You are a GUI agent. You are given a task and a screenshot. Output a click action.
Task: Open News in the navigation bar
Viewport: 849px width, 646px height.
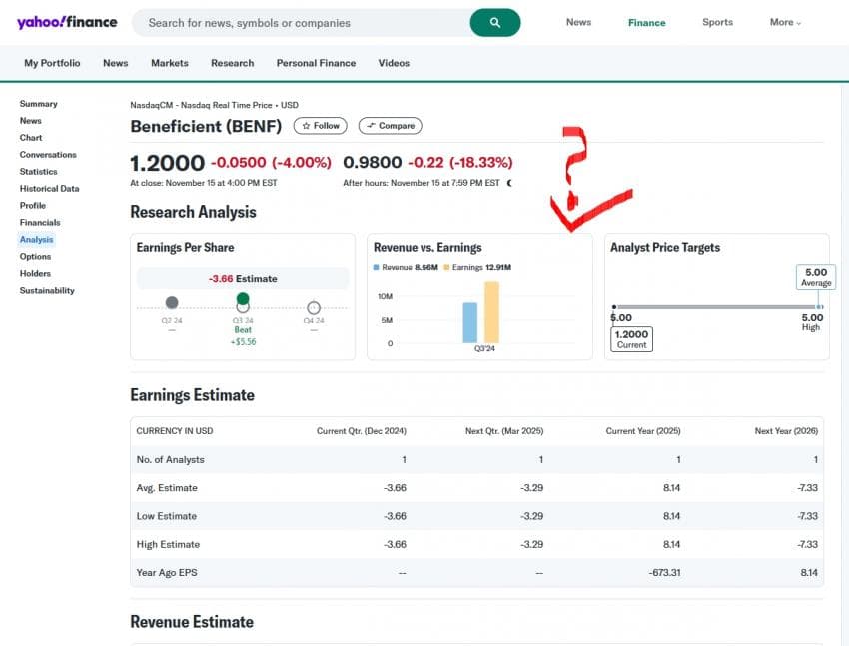pyautogui.click(x=115, y=63)
